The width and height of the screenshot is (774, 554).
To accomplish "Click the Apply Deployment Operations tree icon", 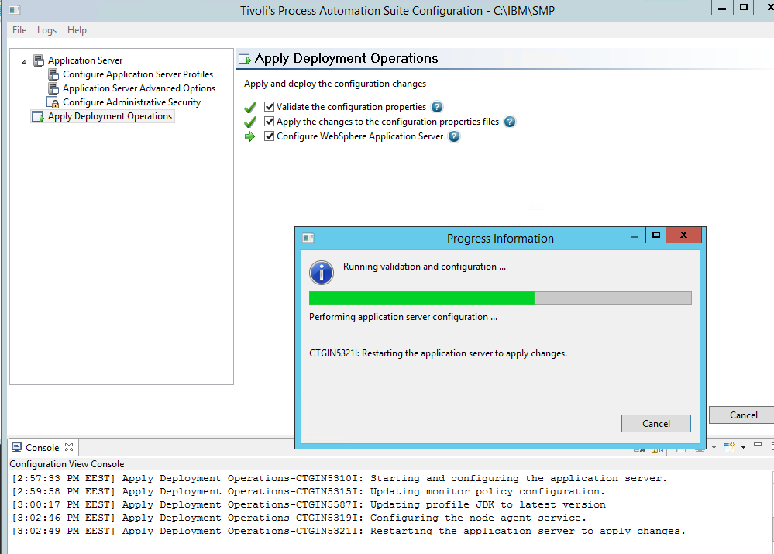I will coord(38,116).
